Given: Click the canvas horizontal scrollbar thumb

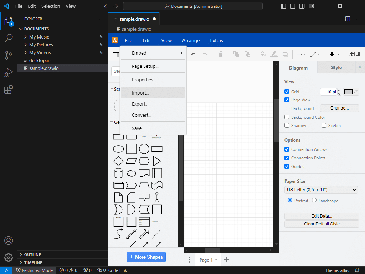Looking at the screenshot, I should [x=212, y=250].
